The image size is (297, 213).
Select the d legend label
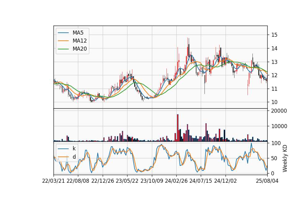coord(74,157)
